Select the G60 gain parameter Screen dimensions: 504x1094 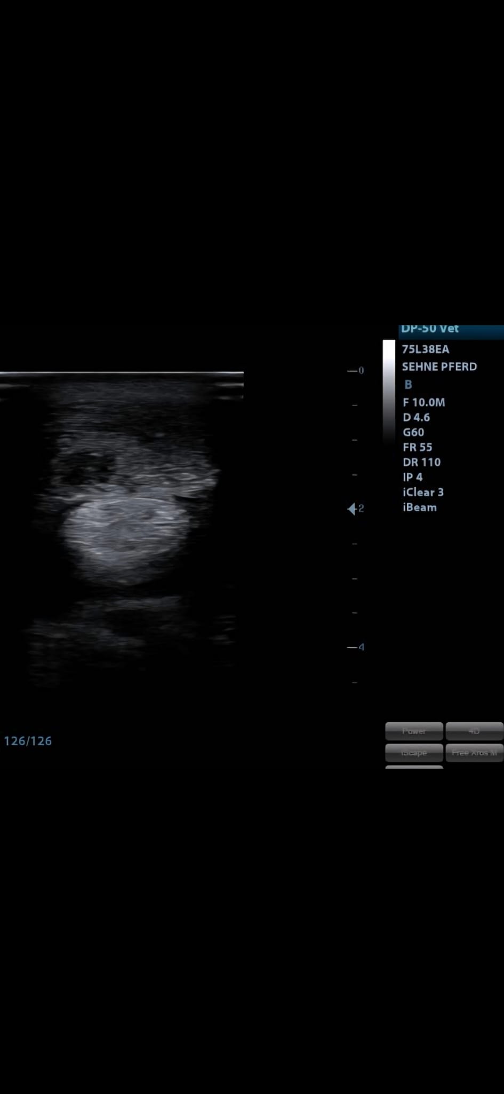coord(413,432)
